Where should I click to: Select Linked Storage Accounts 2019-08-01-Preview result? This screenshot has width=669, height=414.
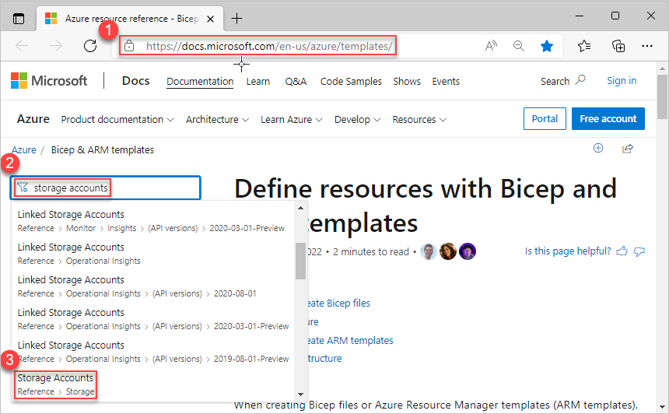coord(151,352)
